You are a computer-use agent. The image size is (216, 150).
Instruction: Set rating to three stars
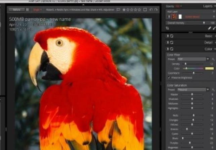(132, 10)
